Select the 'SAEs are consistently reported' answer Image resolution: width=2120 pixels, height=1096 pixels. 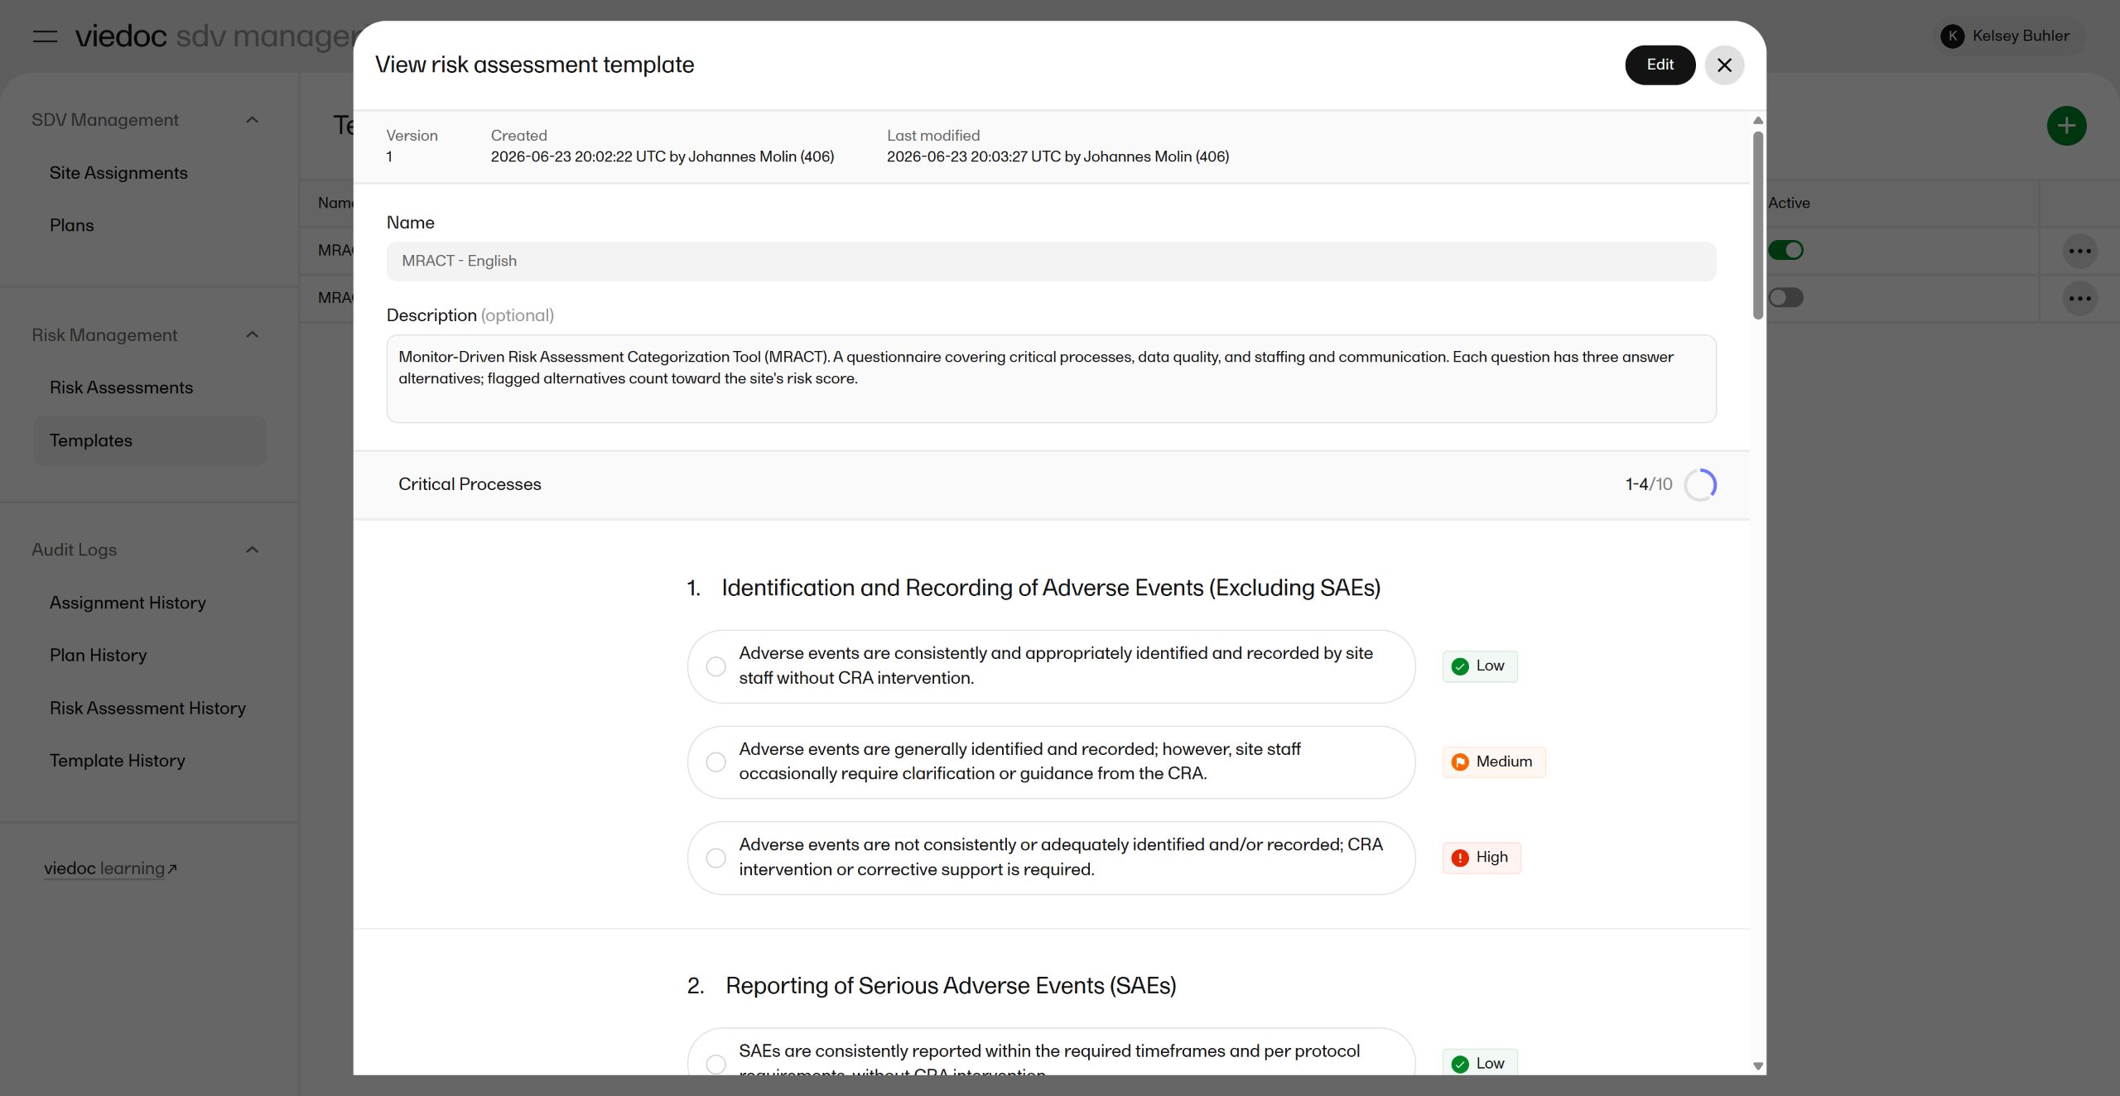1051,1052
